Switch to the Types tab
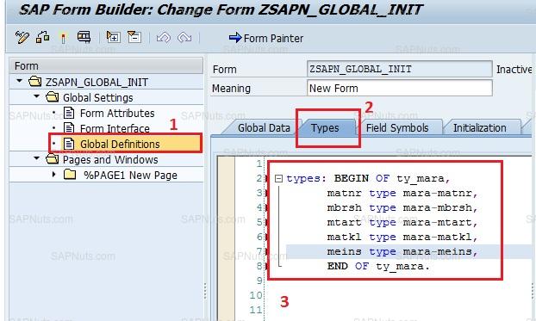Screen dimensions: 536x321 tap(325, 128)
